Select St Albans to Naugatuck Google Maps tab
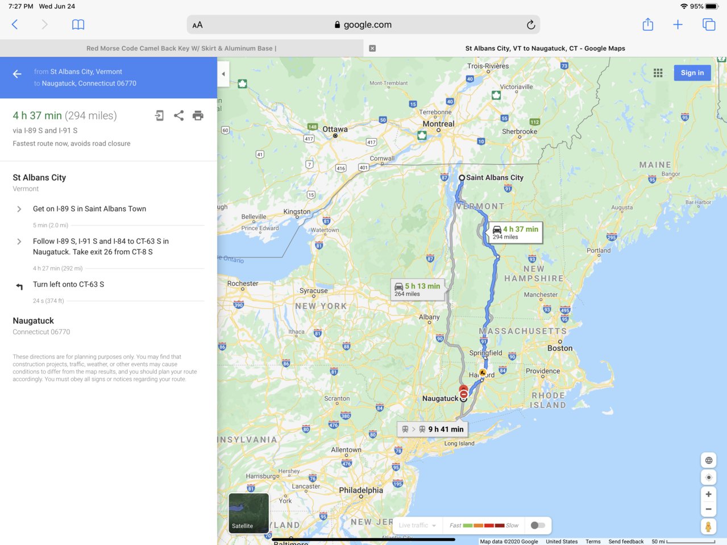Image resolution: width=727 pixels, height=545 pixels. tap(545, 48)
